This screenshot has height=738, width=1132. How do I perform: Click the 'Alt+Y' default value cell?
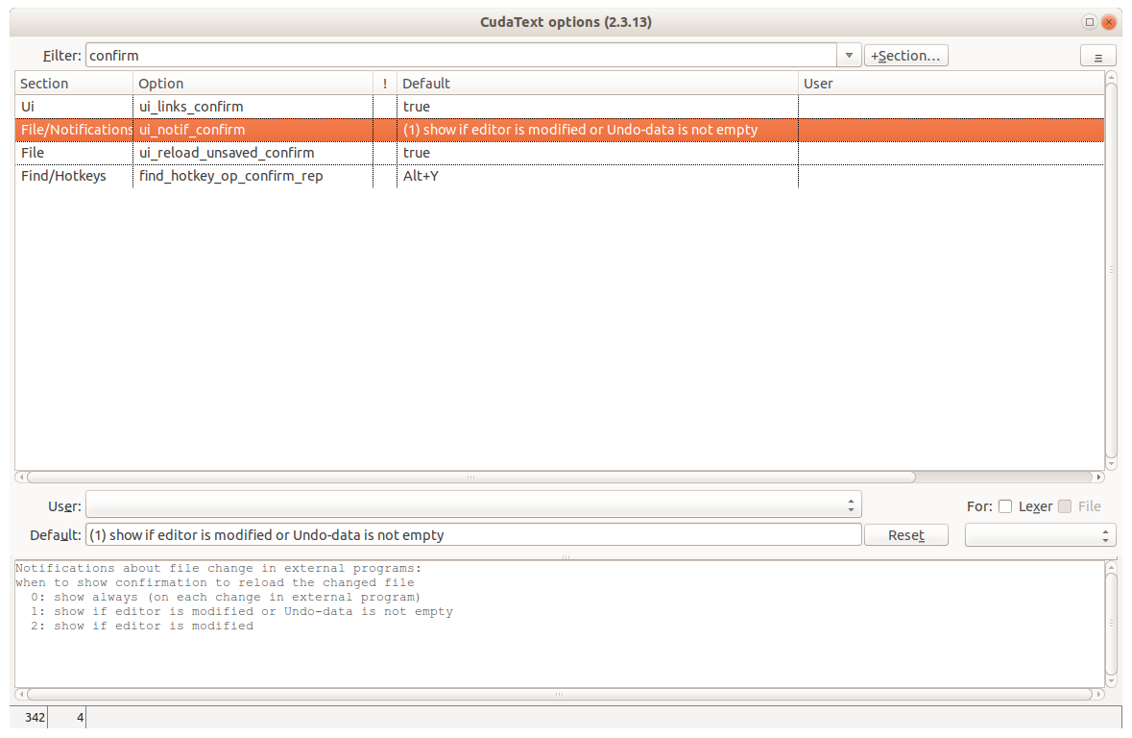tap(597, 176)
